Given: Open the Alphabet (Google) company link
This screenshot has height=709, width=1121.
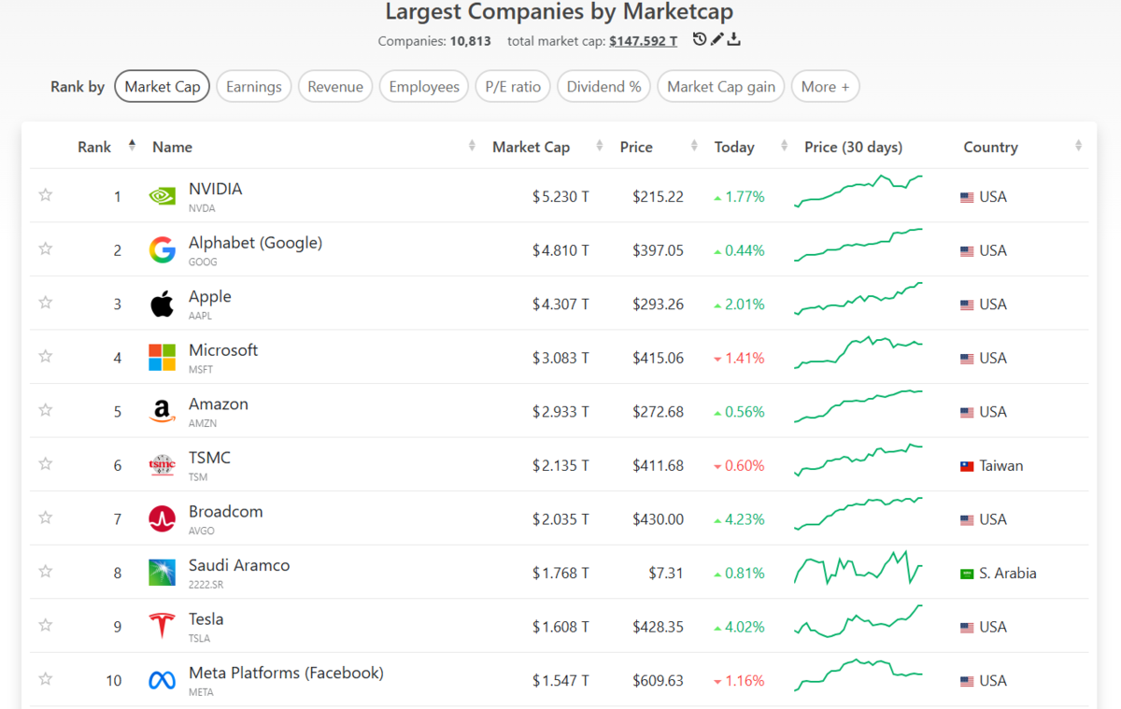Looking at the screenshot, I should 255,243.
